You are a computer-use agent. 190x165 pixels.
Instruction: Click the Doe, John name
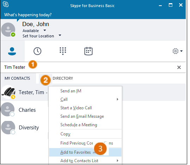tap(36, 24)
